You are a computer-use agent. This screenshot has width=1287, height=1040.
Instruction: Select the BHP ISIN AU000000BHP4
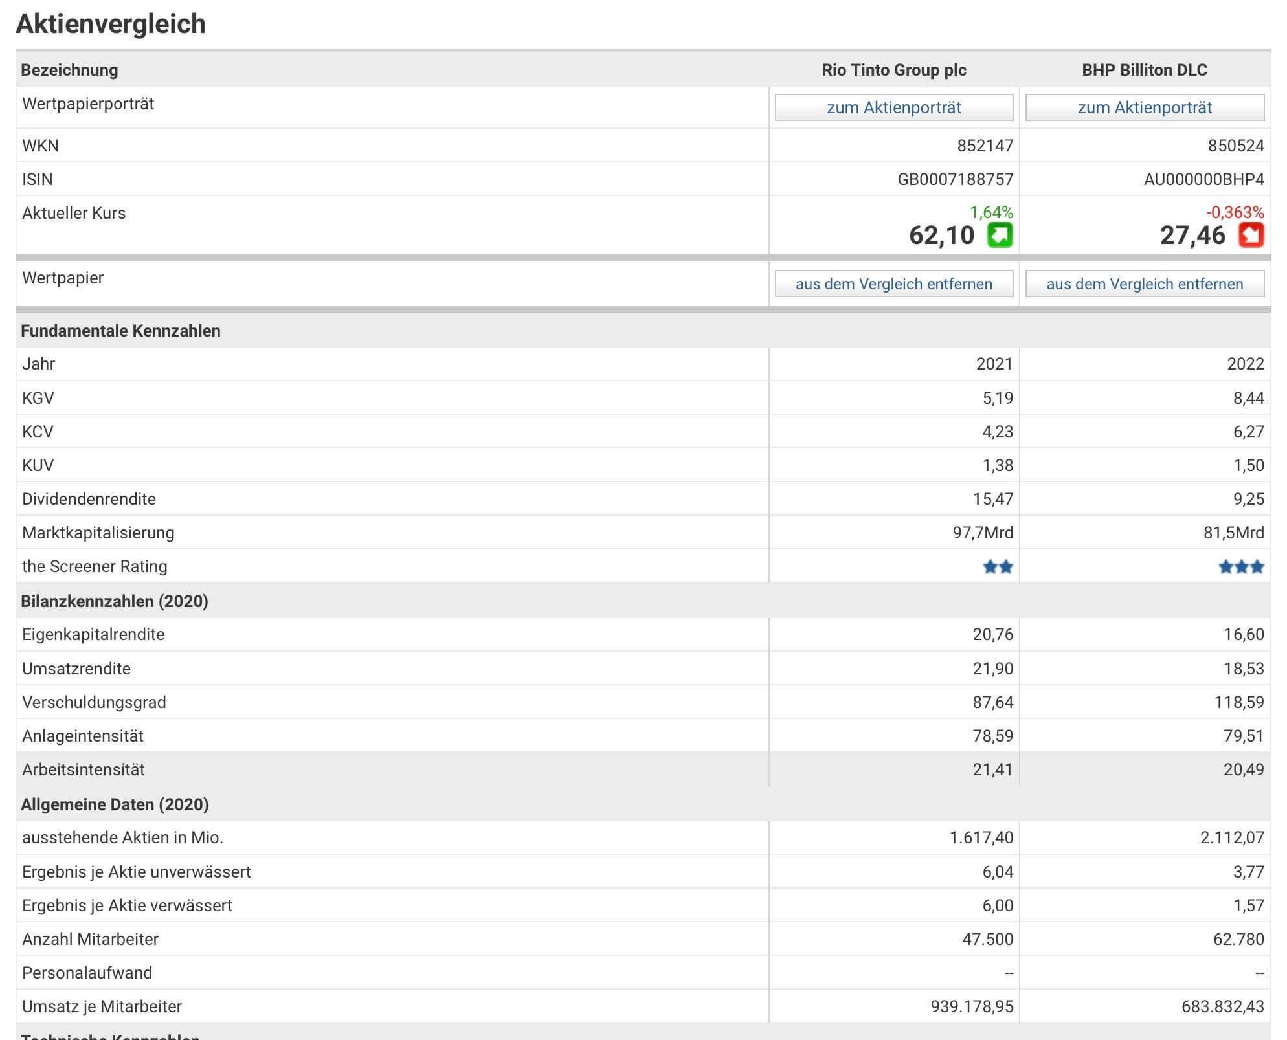[1203, 179]
